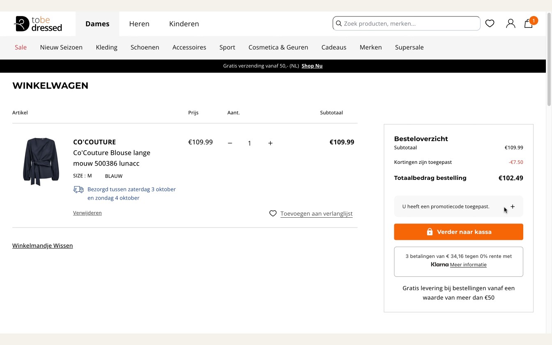Open the shopping bag cart icon

pyautogui.click(x=529, y=23)
